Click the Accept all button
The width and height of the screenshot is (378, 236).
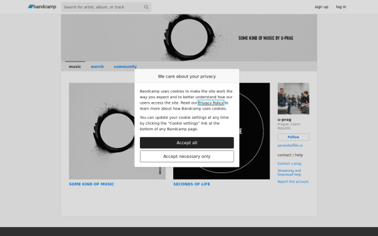tap(187, 143)
